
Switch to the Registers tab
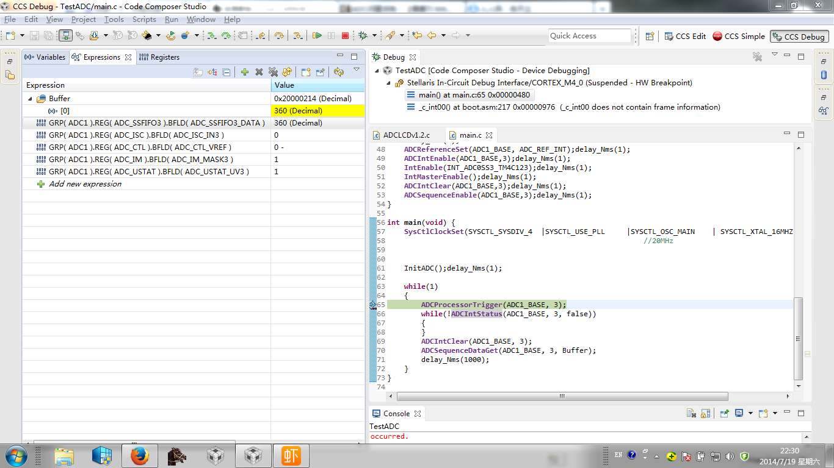tap(159, 57)
